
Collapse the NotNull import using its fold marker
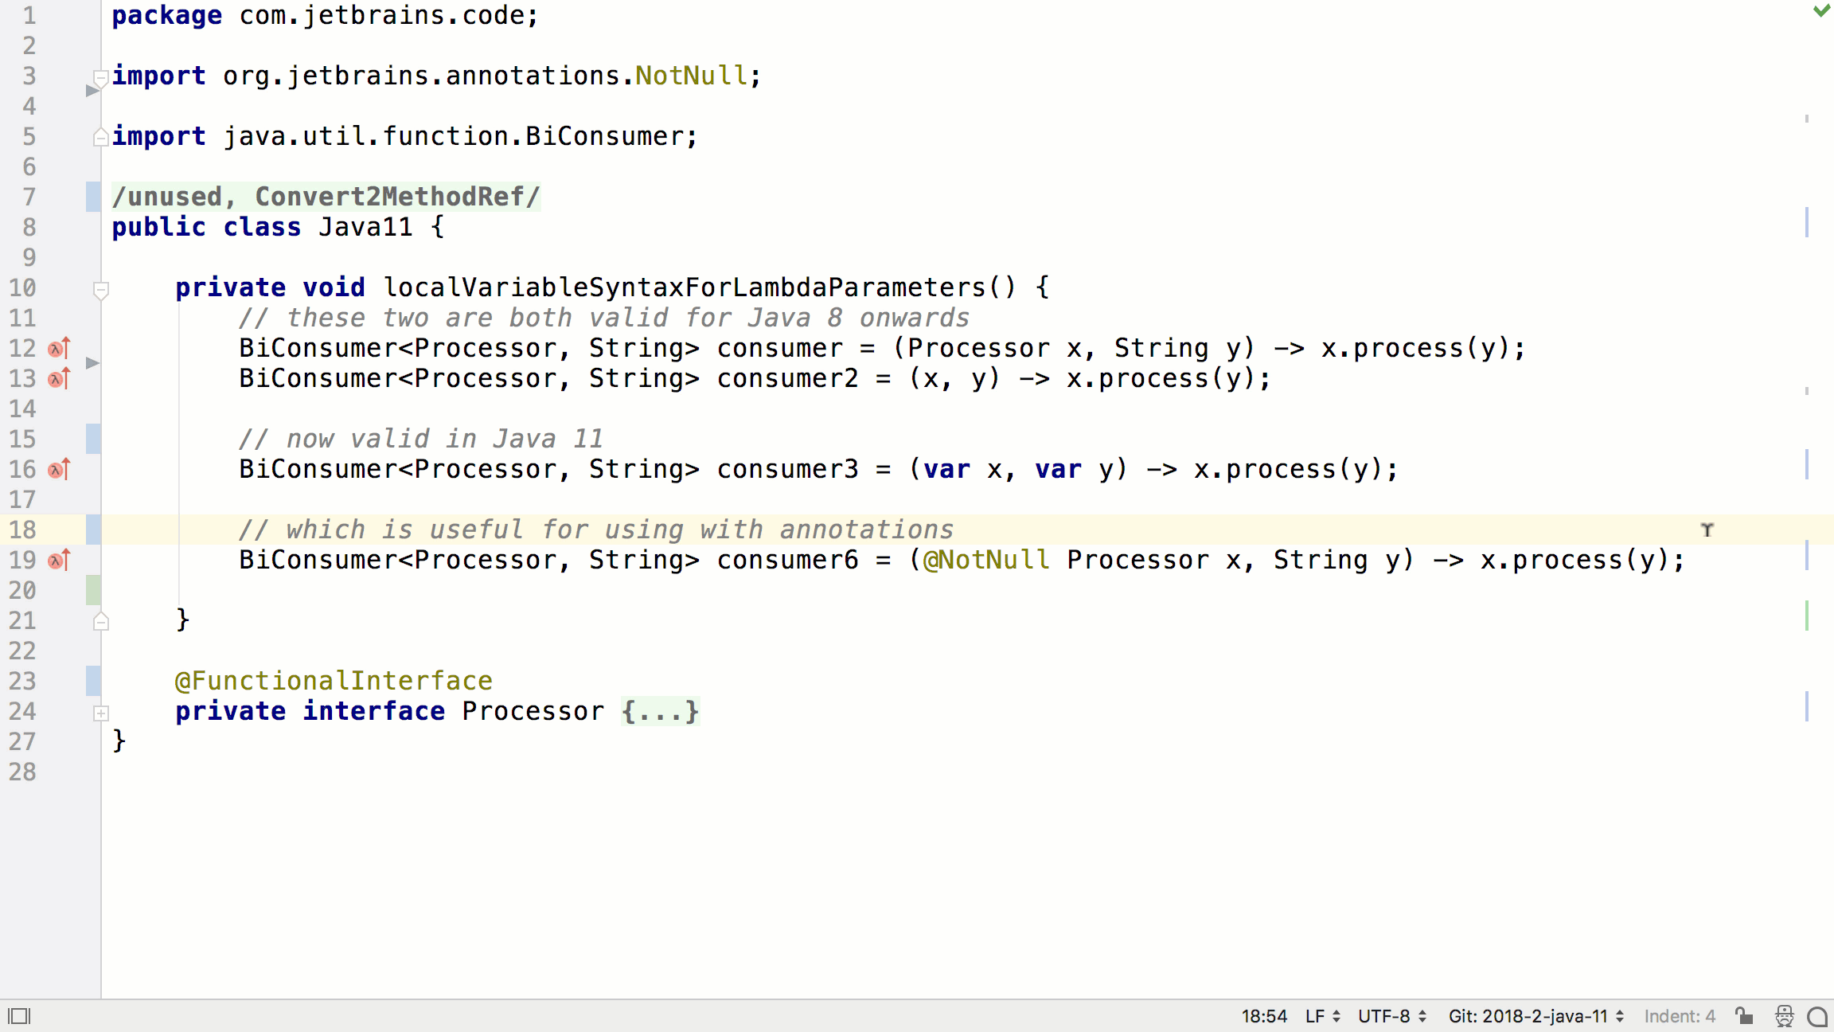point(100,77)
